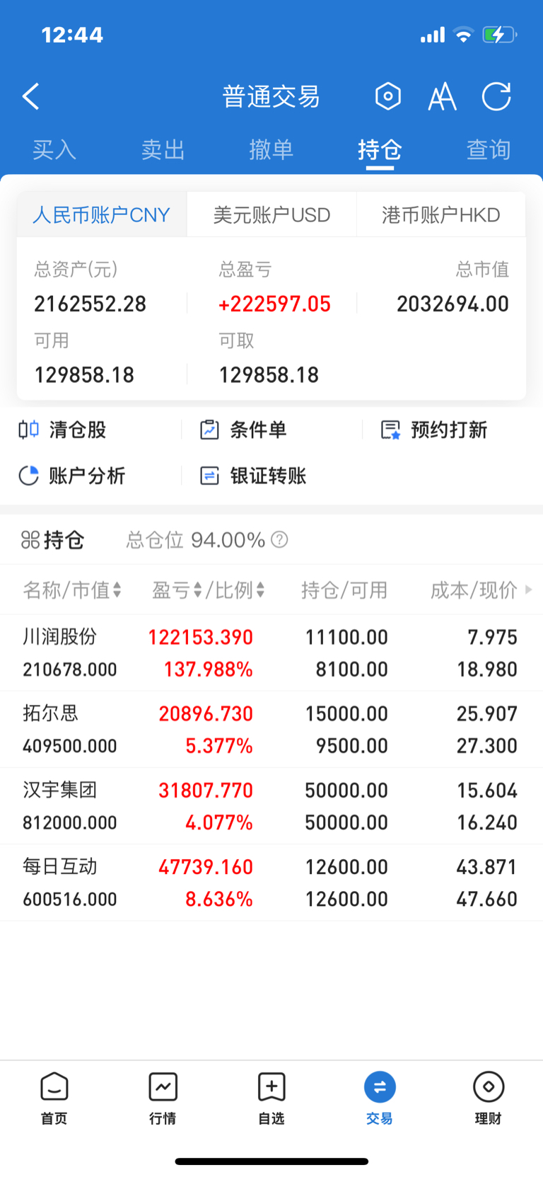Tap 汉宇集团 market value 812000.000
This screenshot has width=543, height=1177.
[x=70, y=822]
